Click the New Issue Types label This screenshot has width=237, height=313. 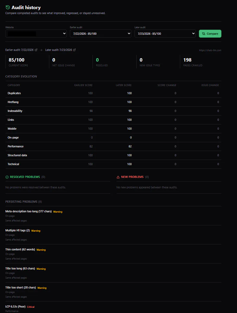[150, 65]
